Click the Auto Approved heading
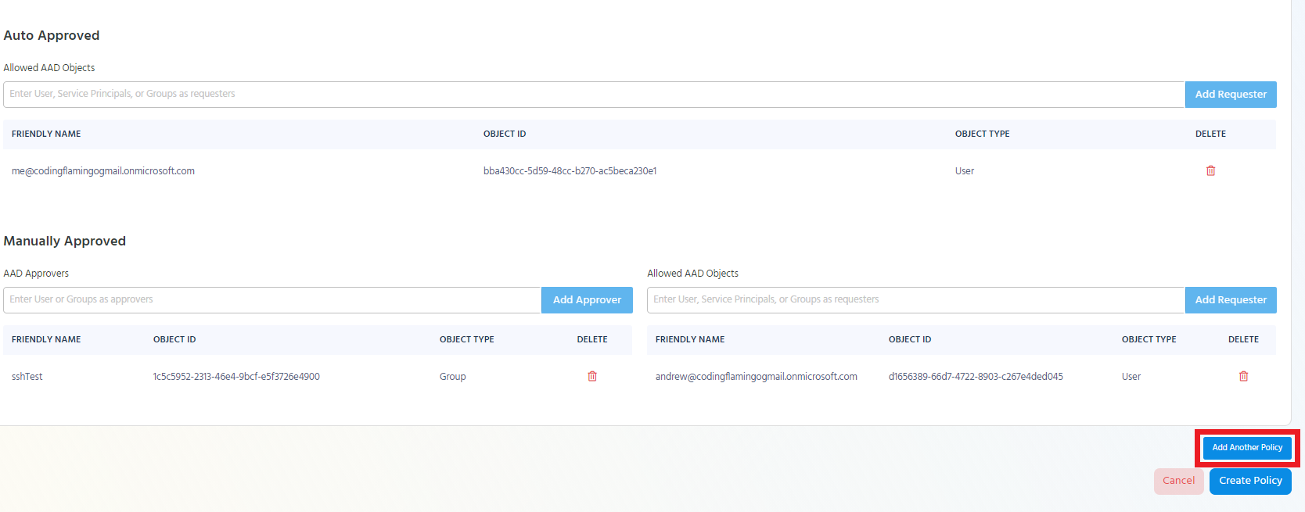The width and height of the screenshot is (1305, 512). (52, 36)
